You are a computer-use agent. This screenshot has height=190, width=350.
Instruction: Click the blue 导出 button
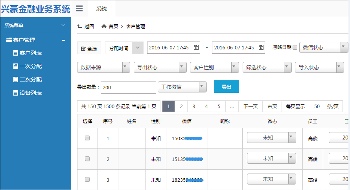coord(226,87)
